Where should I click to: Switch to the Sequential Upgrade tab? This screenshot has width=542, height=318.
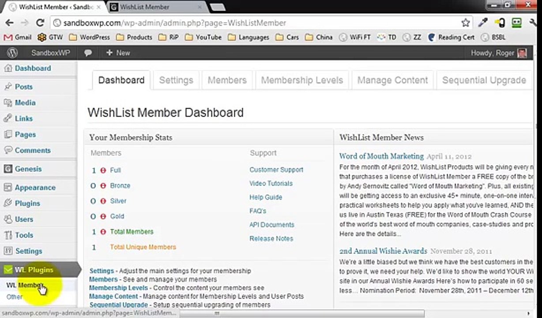(484, 80)
